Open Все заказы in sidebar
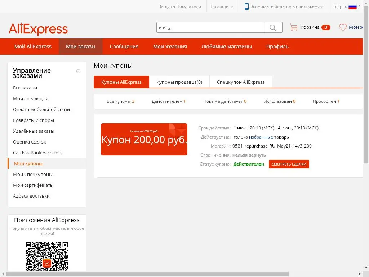 pyautogui.click(x=25, y=88)
